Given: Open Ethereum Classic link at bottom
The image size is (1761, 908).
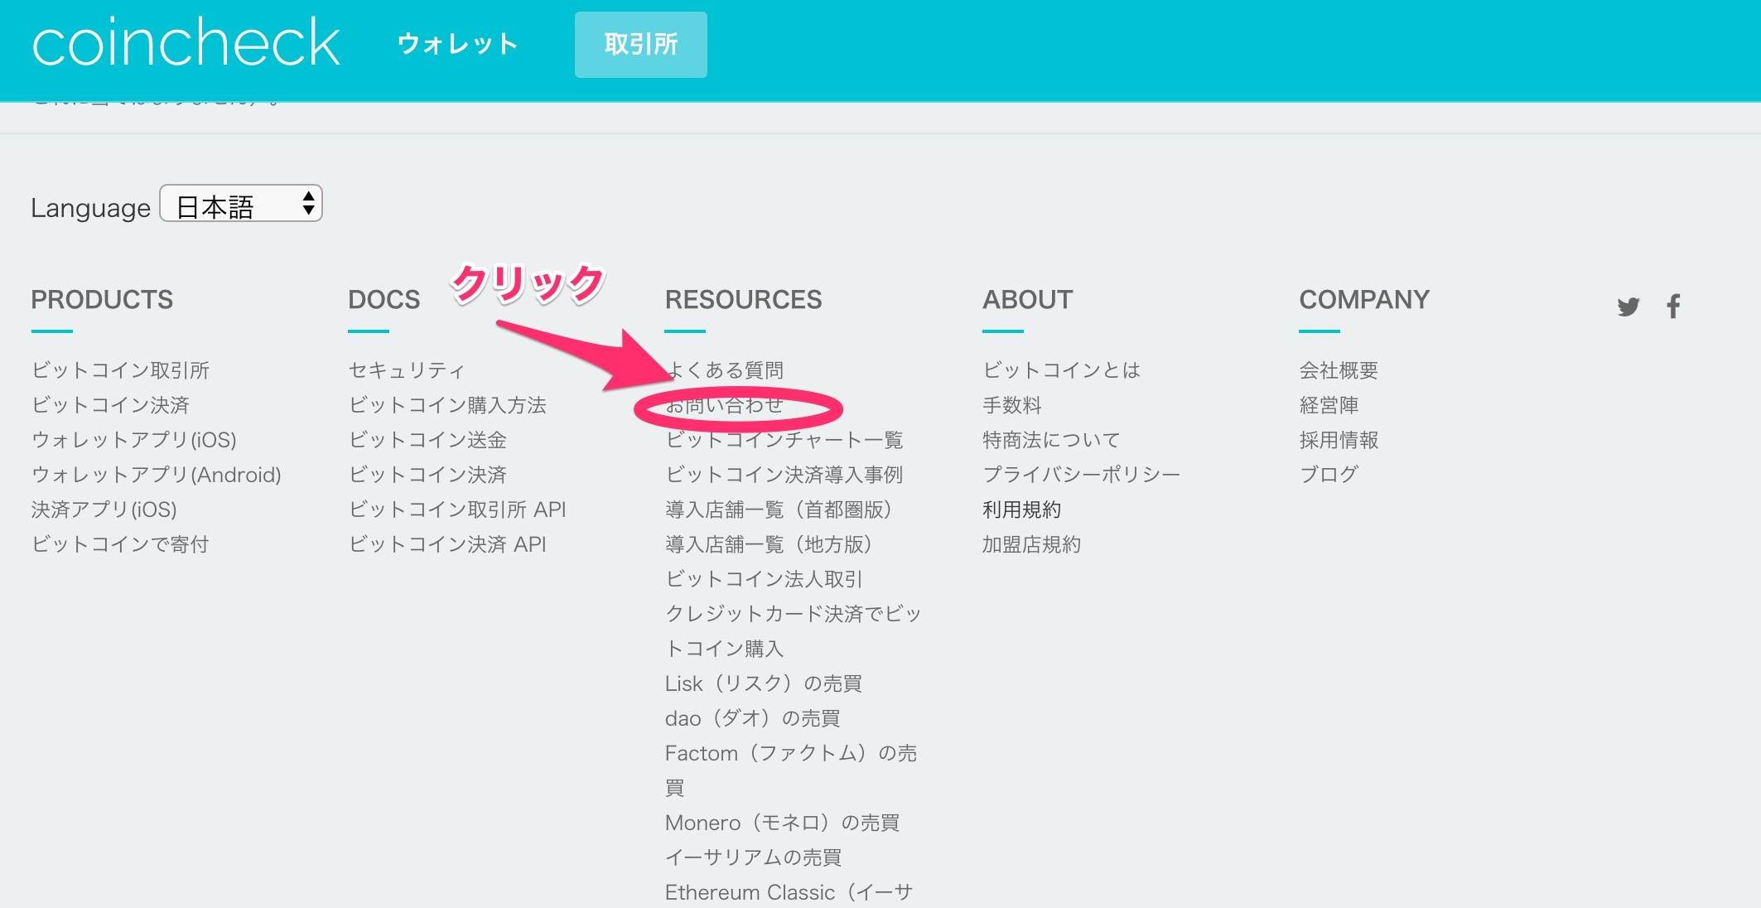Looking at the screenshot, I should [789, 892].
